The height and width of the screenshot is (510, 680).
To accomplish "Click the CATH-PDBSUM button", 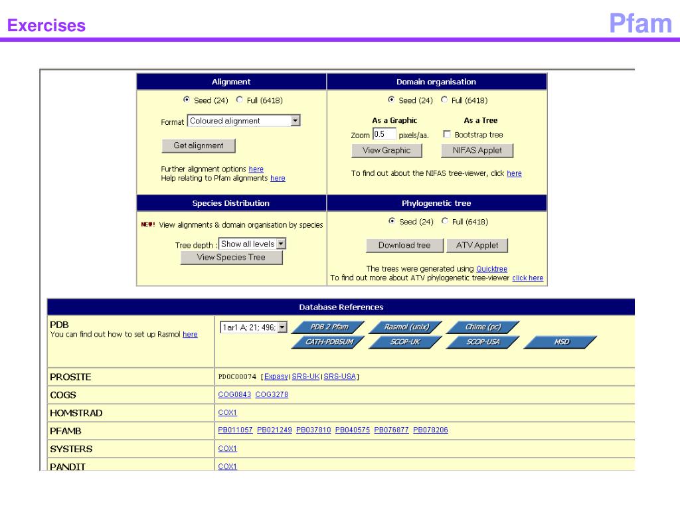I will coord(328,342).
